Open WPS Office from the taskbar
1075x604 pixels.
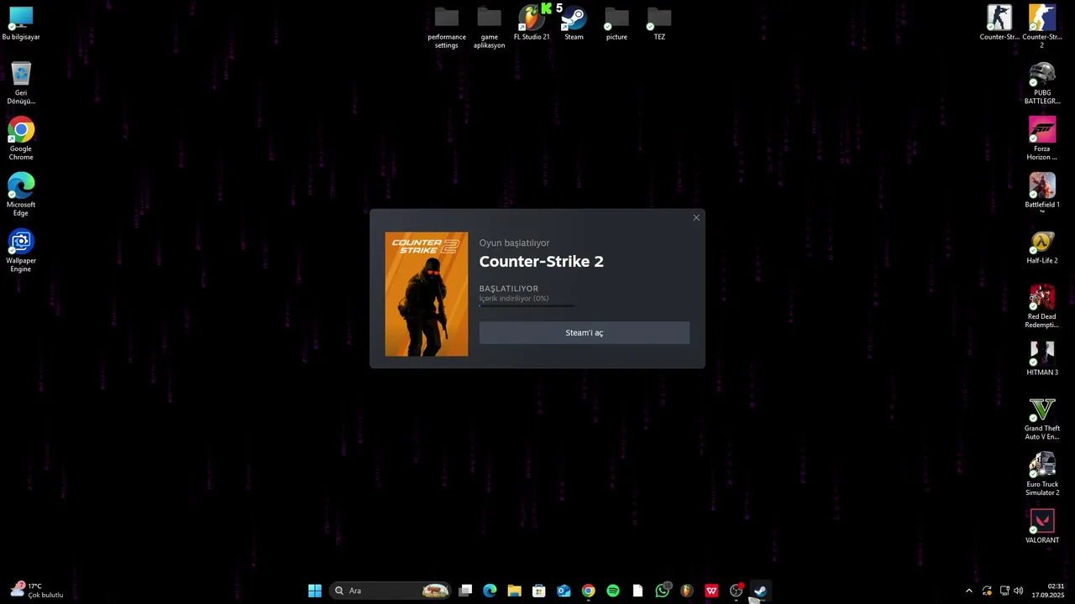pyautogui.click(x=711, y=591)
